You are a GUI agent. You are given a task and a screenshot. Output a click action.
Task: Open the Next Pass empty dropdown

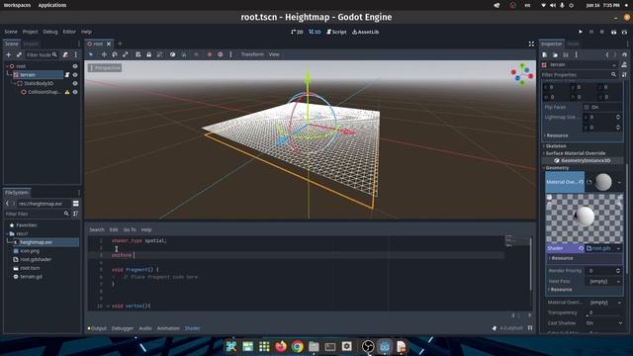pyautogui.click(x=603, y=281)
